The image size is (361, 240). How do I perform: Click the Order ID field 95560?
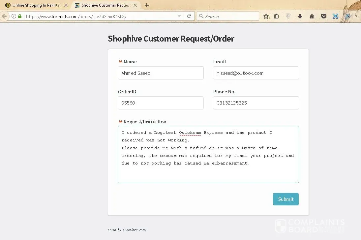[161, 103]
